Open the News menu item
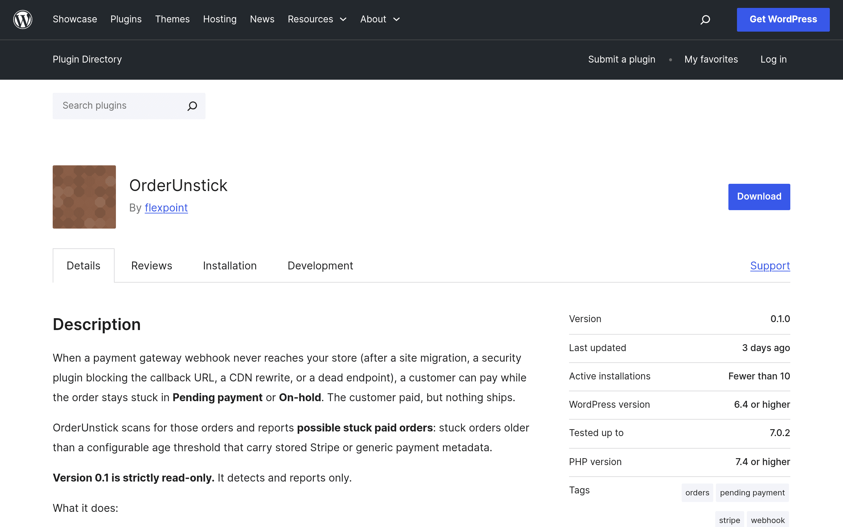843x527 pixels. pyautogui.click(x=262, y=19)
